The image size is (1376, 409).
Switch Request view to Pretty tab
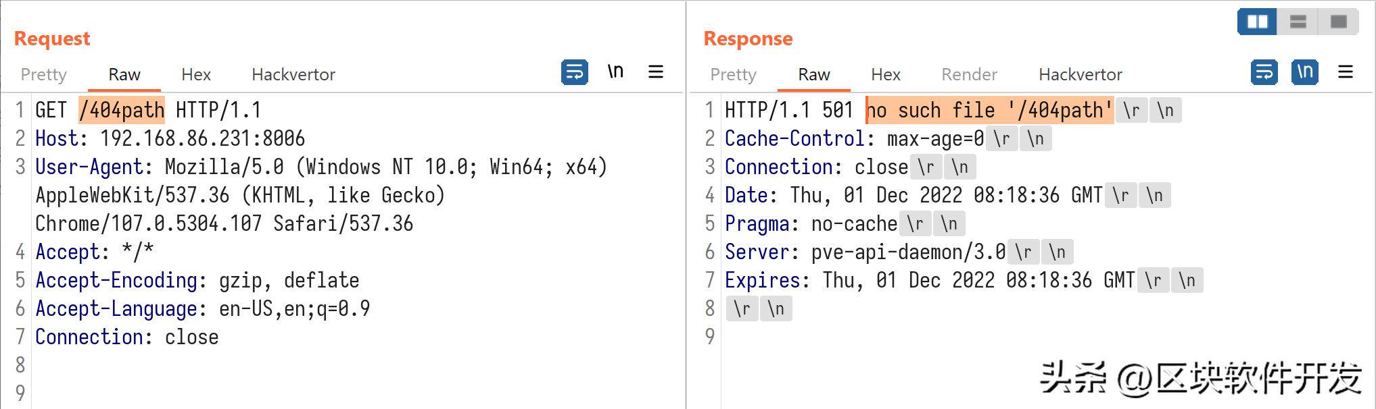[44, 74]
